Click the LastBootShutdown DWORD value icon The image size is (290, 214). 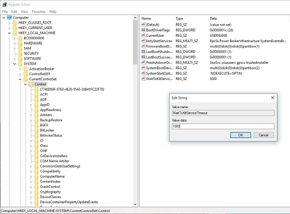click(x=143, y=51)
